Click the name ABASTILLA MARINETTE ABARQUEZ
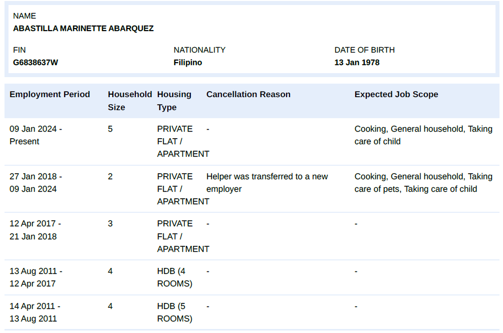503x333 pixels. pyautogui.click(x=83, y=29)
